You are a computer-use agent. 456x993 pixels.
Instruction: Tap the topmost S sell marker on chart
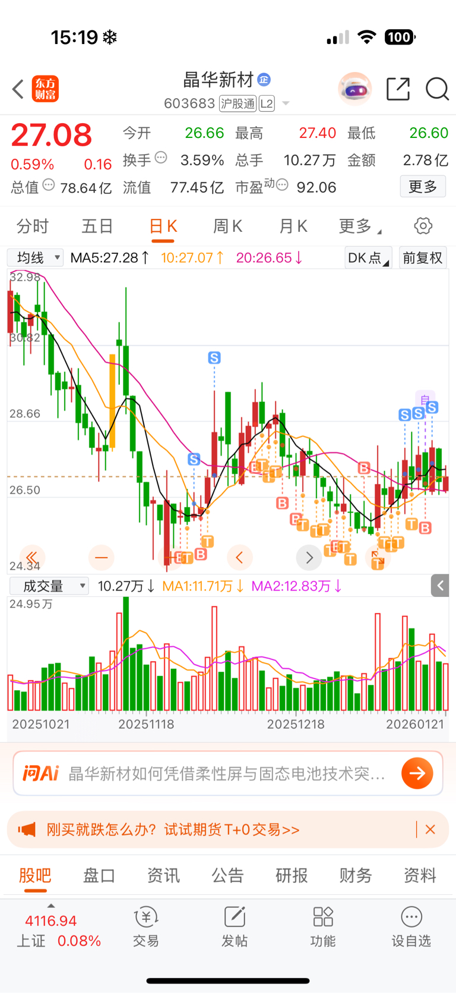coord(214,357)
